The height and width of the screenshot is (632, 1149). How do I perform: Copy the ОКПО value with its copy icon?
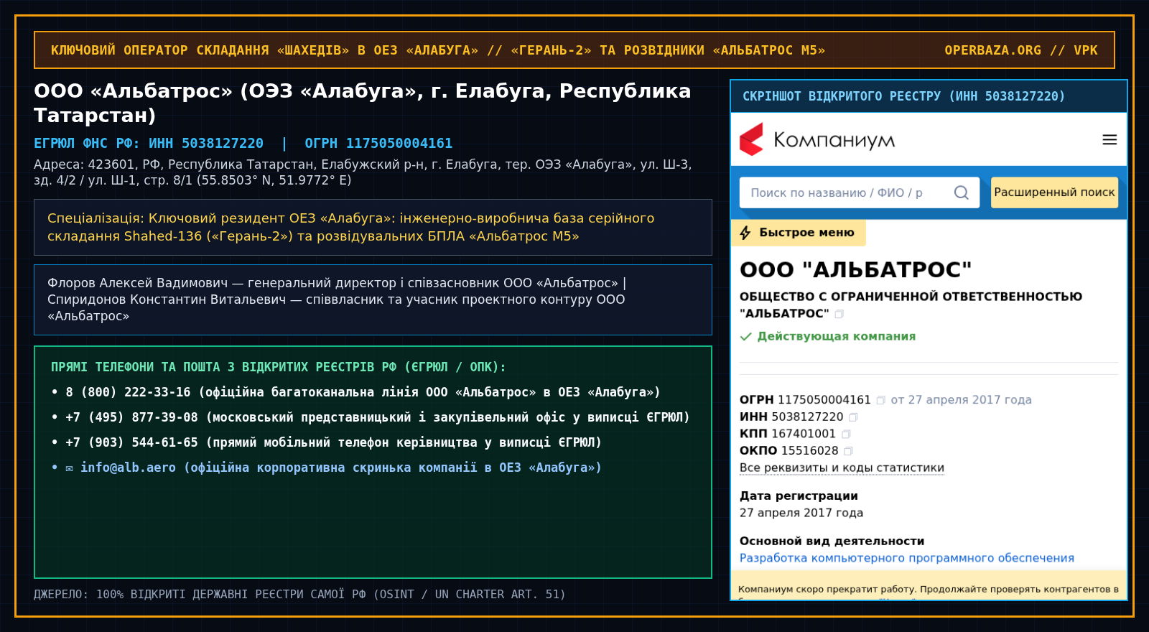pyautogui.click(x=848, y=451)
